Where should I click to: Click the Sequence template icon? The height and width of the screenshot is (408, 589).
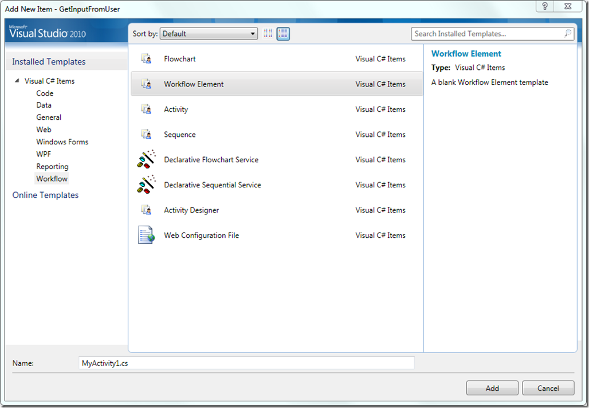pos(146,134)
